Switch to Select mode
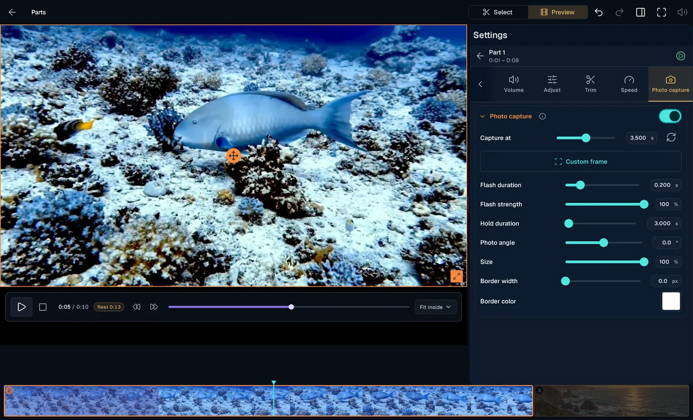This screenshot has height=420, width=693. tap(498, 12)
